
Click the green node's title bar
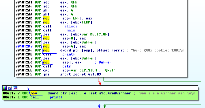pos(107,88)
